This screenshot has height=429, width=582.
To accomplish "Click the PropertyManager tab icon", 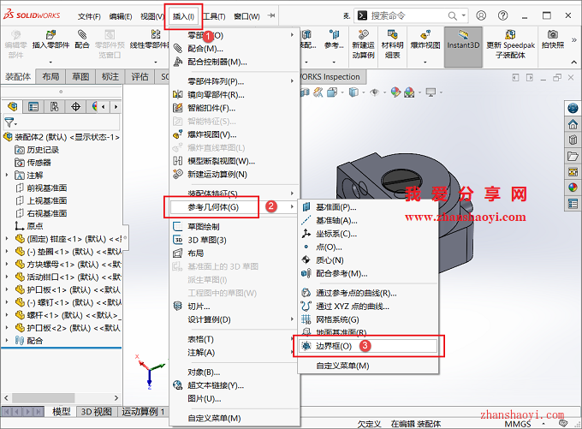I will [x=33, y=106].
